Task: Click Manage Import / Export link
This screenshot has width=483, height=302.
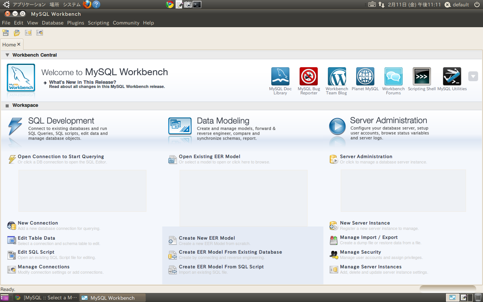Action: 368,237
